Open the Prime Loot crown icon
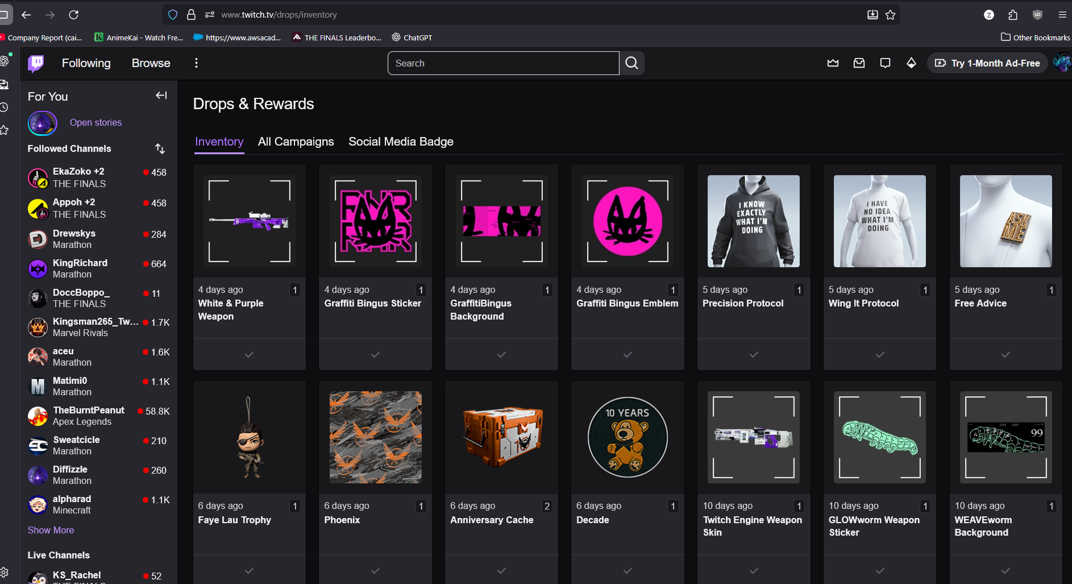Screen dimensions: 1072x584 833,63
